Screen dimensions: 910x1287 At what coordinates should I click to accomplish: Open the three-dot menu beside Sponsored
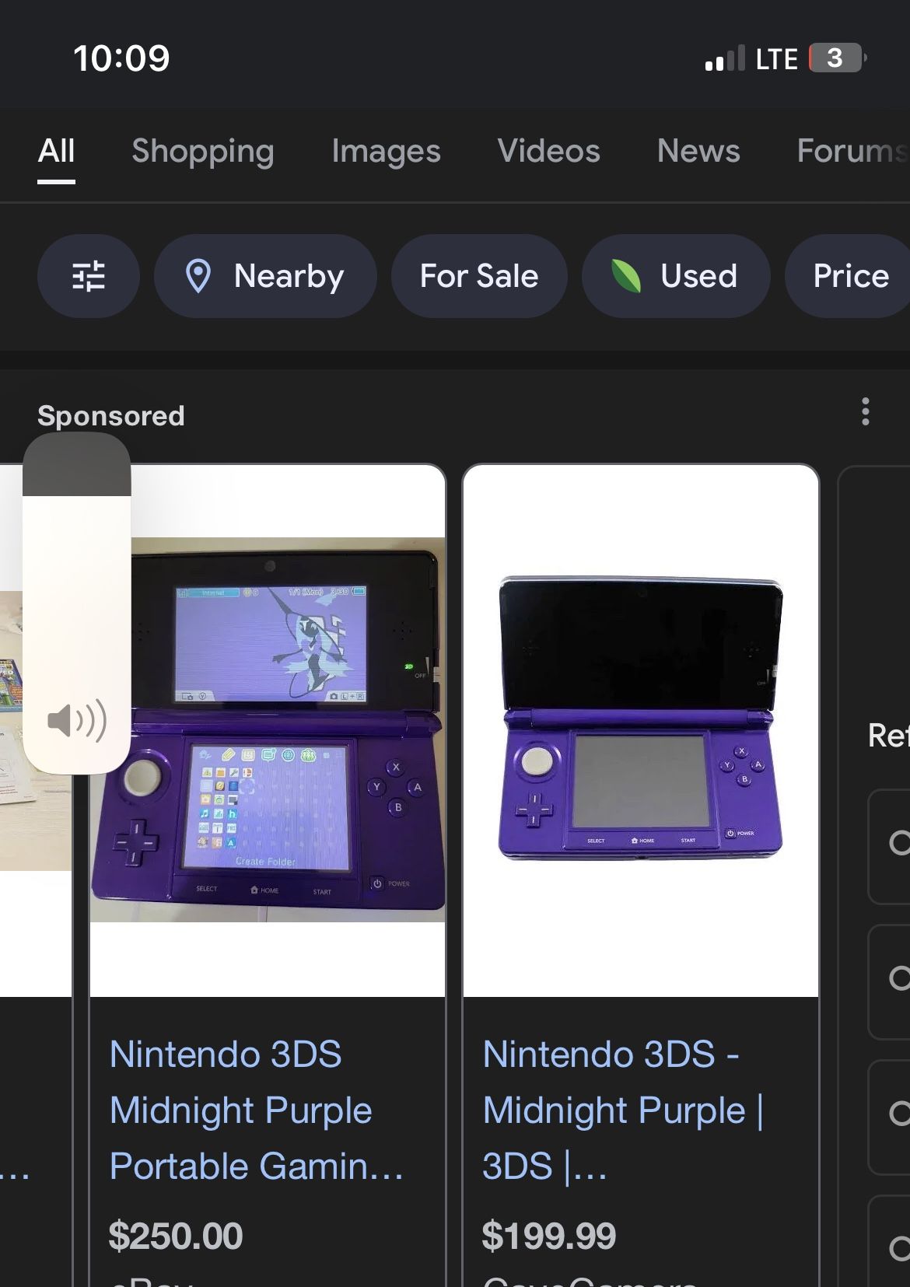coord(865,413)
